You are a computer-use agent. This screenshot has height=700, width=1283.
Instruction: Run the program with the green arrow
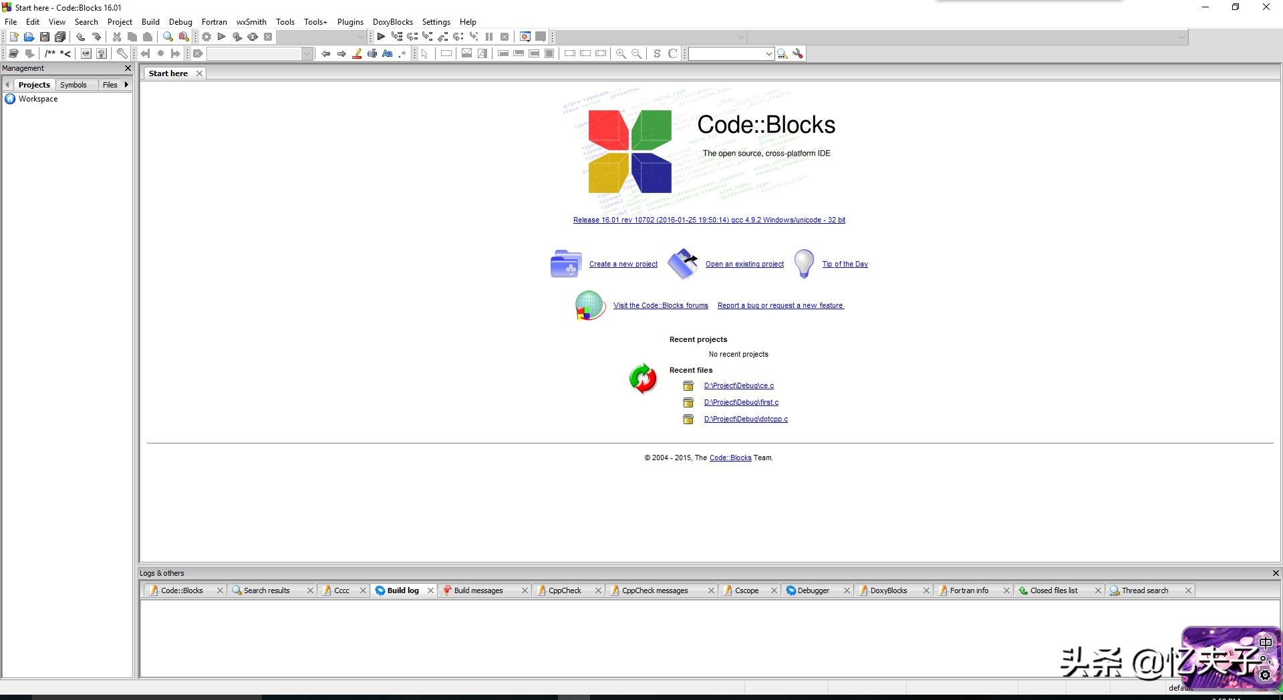click(x=222, y=37)
